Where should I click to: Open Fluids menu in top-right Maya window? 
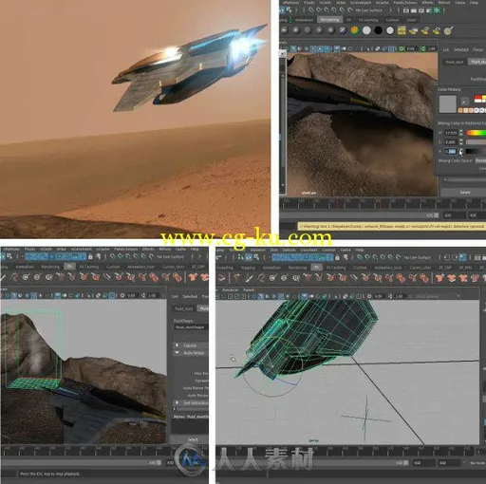click(308, 3)
